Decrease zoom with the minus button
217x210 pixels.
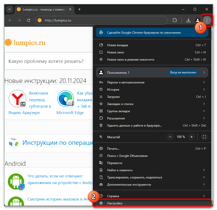pyautogui.click(x=170, y=137)
